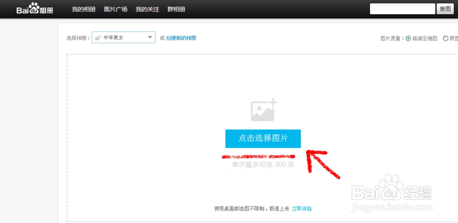Click the 选择相册 label
This screenshot has width=458, height=223.
point(78,38)
